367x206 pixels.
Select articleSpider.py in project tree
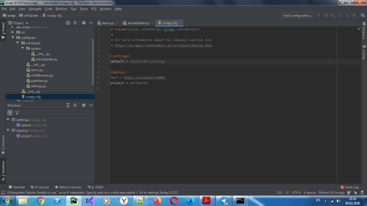pos(46,59)
